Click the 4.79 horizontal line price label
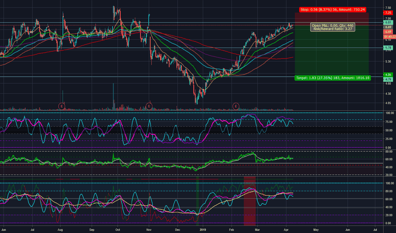The height and width of the screenshot is (233, 396). point(388,79)
